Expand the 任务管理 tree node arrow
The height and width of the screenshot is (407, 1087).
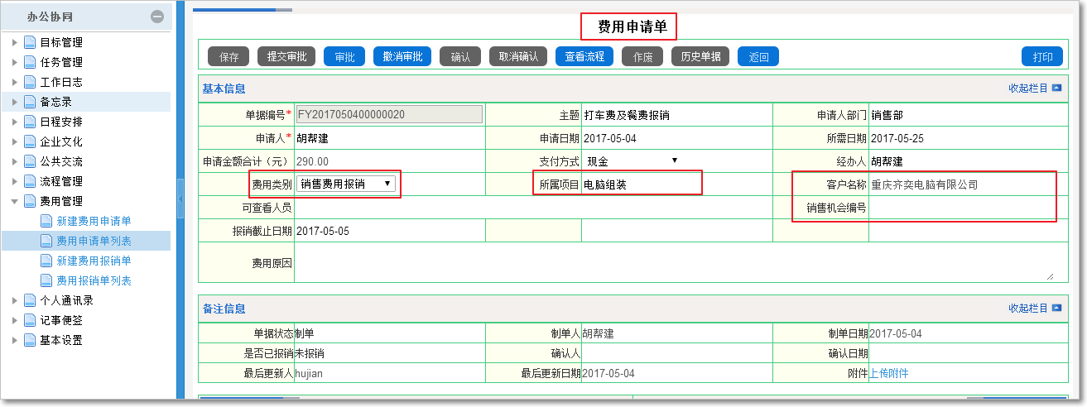(15, 62)
